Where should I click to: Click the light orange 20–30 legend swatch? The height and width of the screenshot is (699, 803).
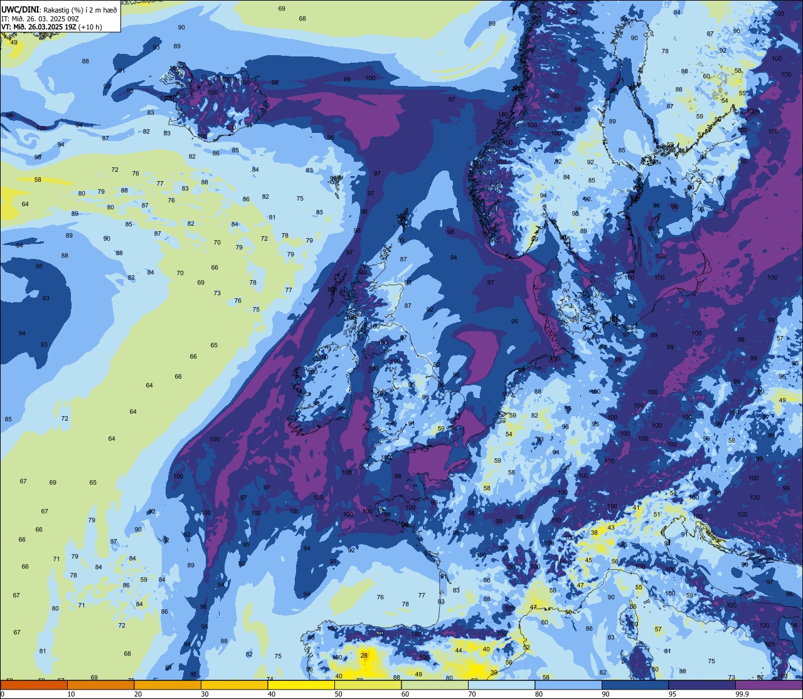(168, 685)
